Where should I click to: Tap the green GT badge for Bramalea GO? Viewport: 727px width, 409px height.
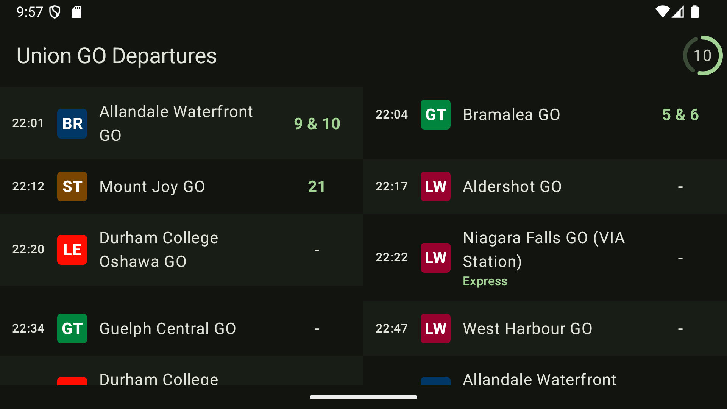(x=435, y=114)
